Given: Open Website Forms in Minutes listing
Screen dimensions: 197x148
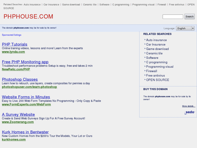Looking at the screenshot, I should pyautogui.click(x=26, y=97).
